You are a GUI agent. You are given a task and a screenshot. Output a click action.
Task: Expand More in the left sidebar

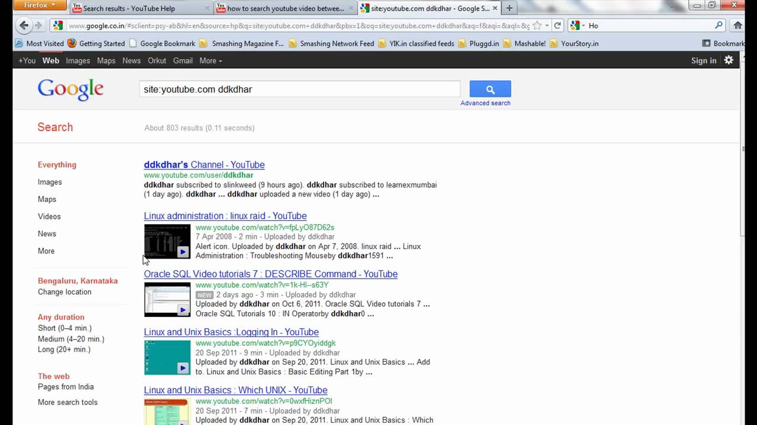pos(46,251)
